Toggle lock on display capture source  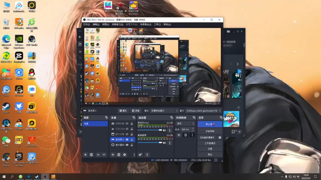pyautogui.click(x=132, y=145)
